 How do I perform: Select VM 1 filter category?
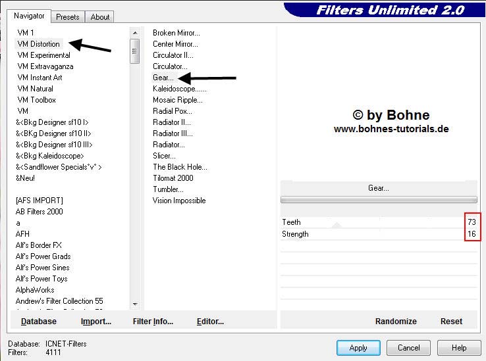(26, 33)
